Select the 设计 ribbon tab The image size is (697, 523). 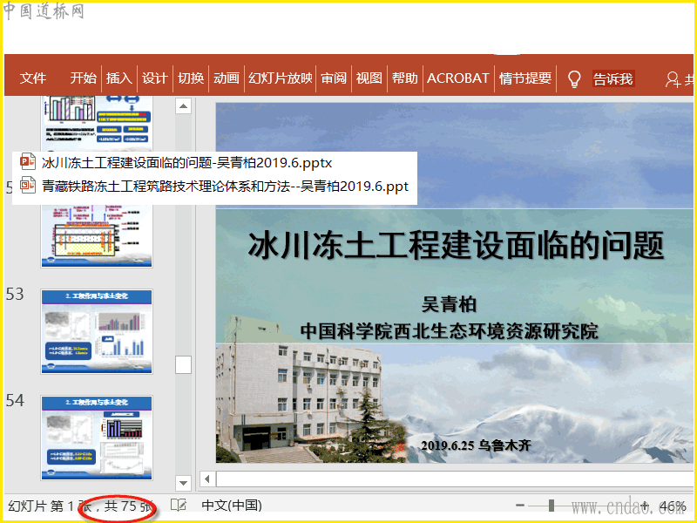click(155, 78)
